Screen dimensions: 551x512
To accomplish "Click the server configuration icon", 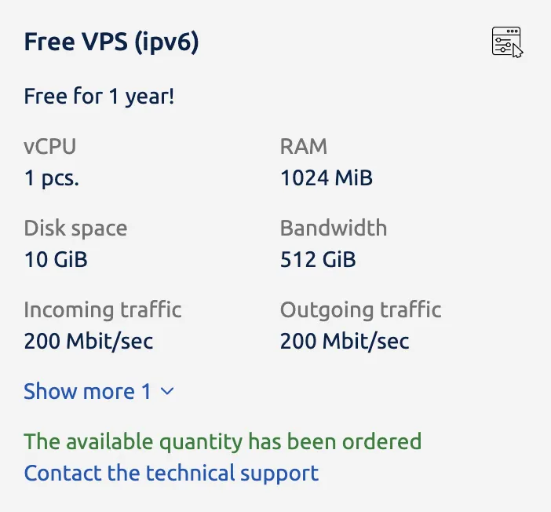I will point(506,42).
